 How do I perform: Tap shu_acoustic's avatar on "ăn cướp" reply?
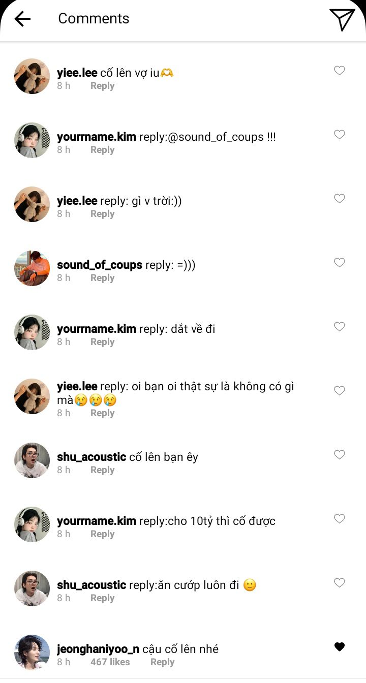[32, 588]
